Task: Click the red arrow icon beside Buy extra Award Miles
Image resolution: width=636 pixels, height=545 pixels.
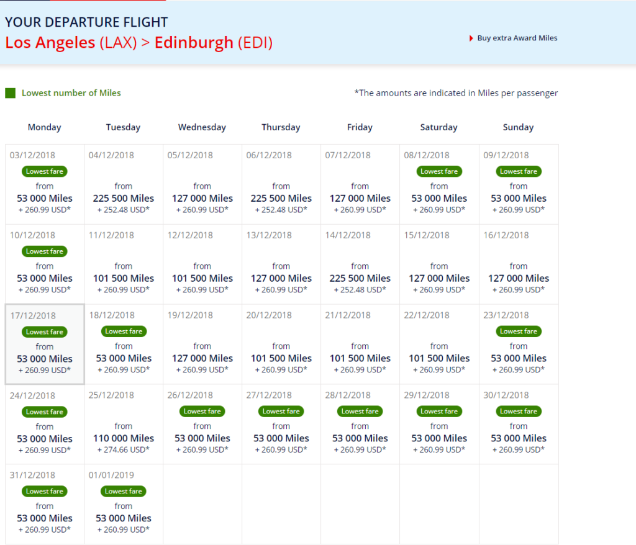Action: point(471,38)
